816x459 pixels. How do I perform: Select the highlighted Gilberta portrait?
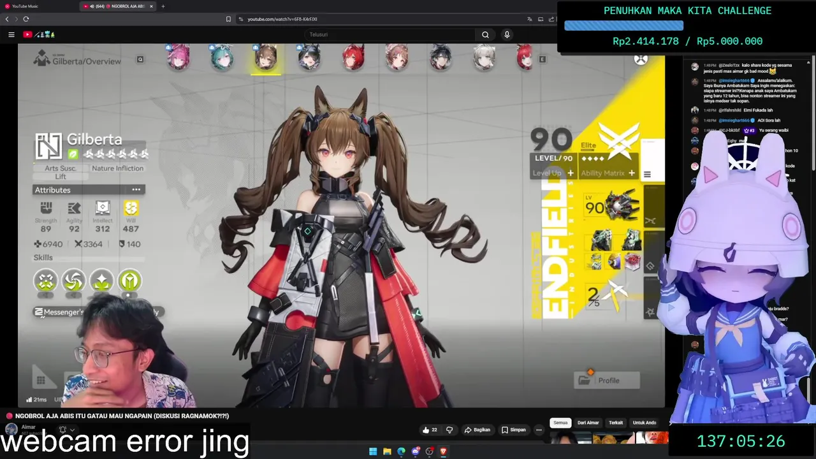[266, 59]
